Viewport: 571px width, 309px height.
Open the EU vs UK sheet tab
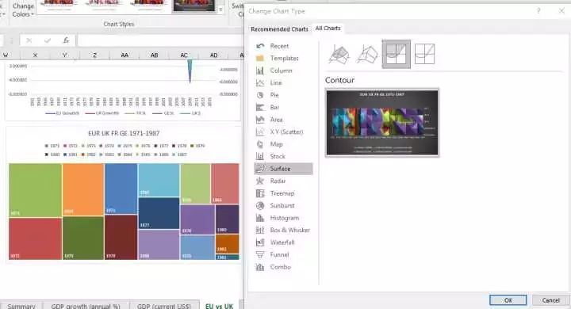coord(219,306)
